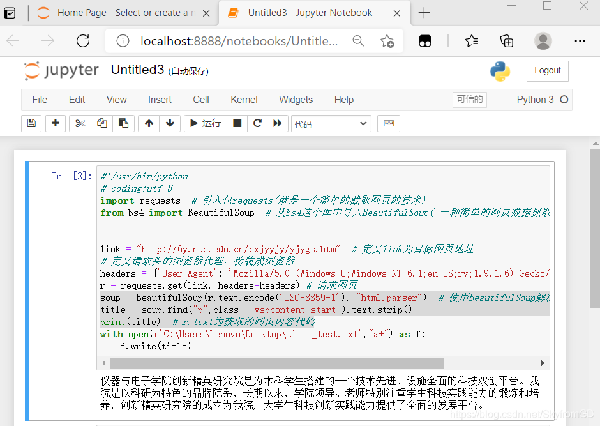Interrupt the kernel with stop icon
Viewport: 600px width, 426px height.
[237, 123]
